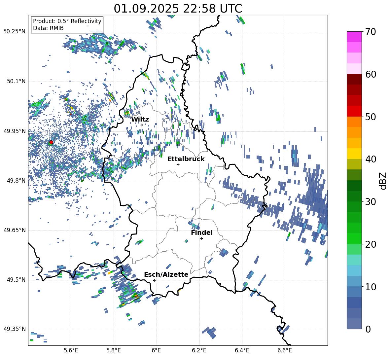
Task: Click the 49.8°N latitude label
Action: [x=16, y=180]
